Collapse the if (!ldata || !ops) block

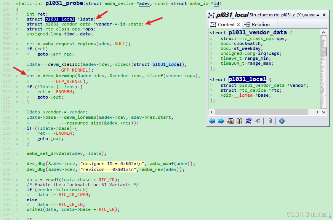[25, 87]
